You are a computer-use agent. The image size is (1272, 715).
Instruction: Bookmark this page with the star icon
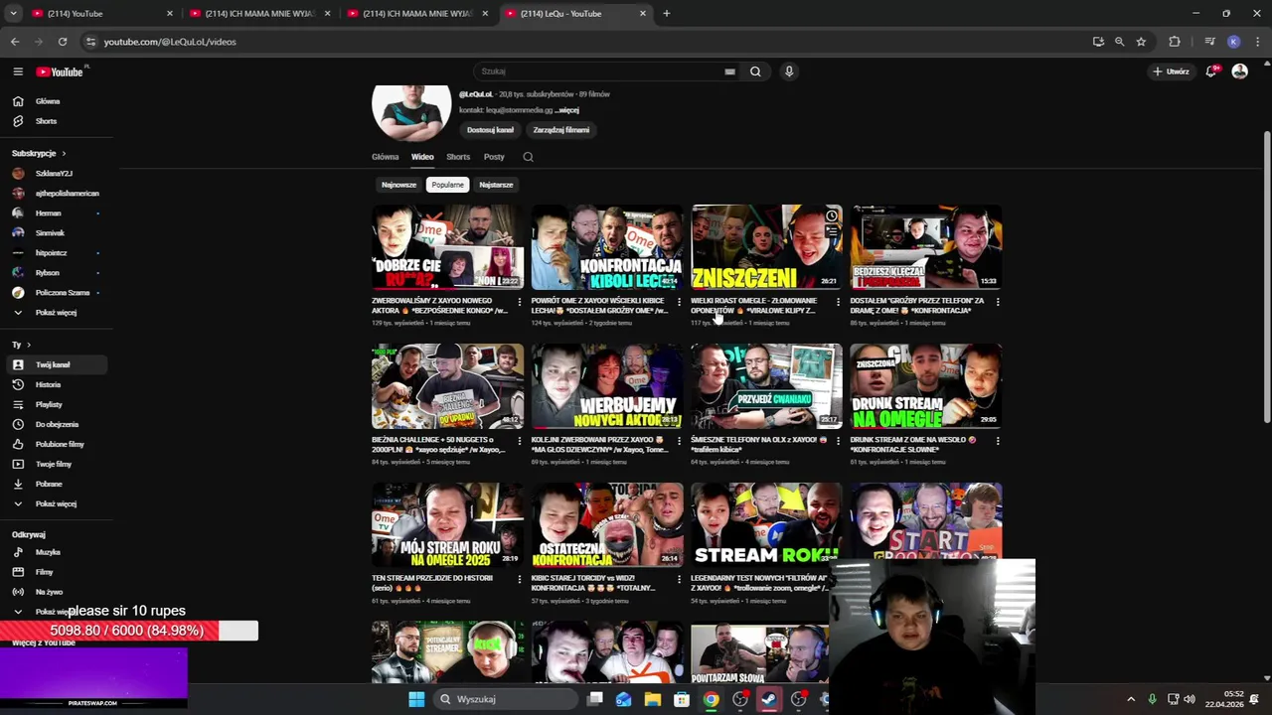click(1141, 42)
